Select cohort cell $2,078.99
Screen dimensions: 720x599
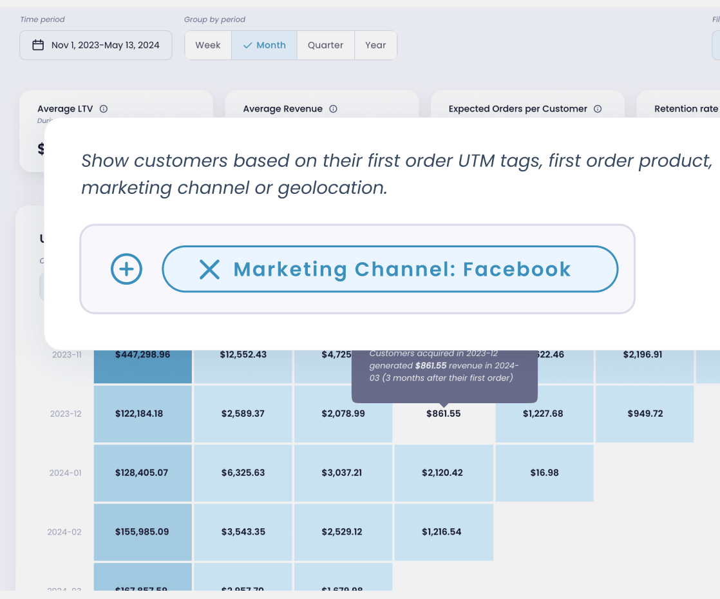pyautogui.click(x=343, y=414)
